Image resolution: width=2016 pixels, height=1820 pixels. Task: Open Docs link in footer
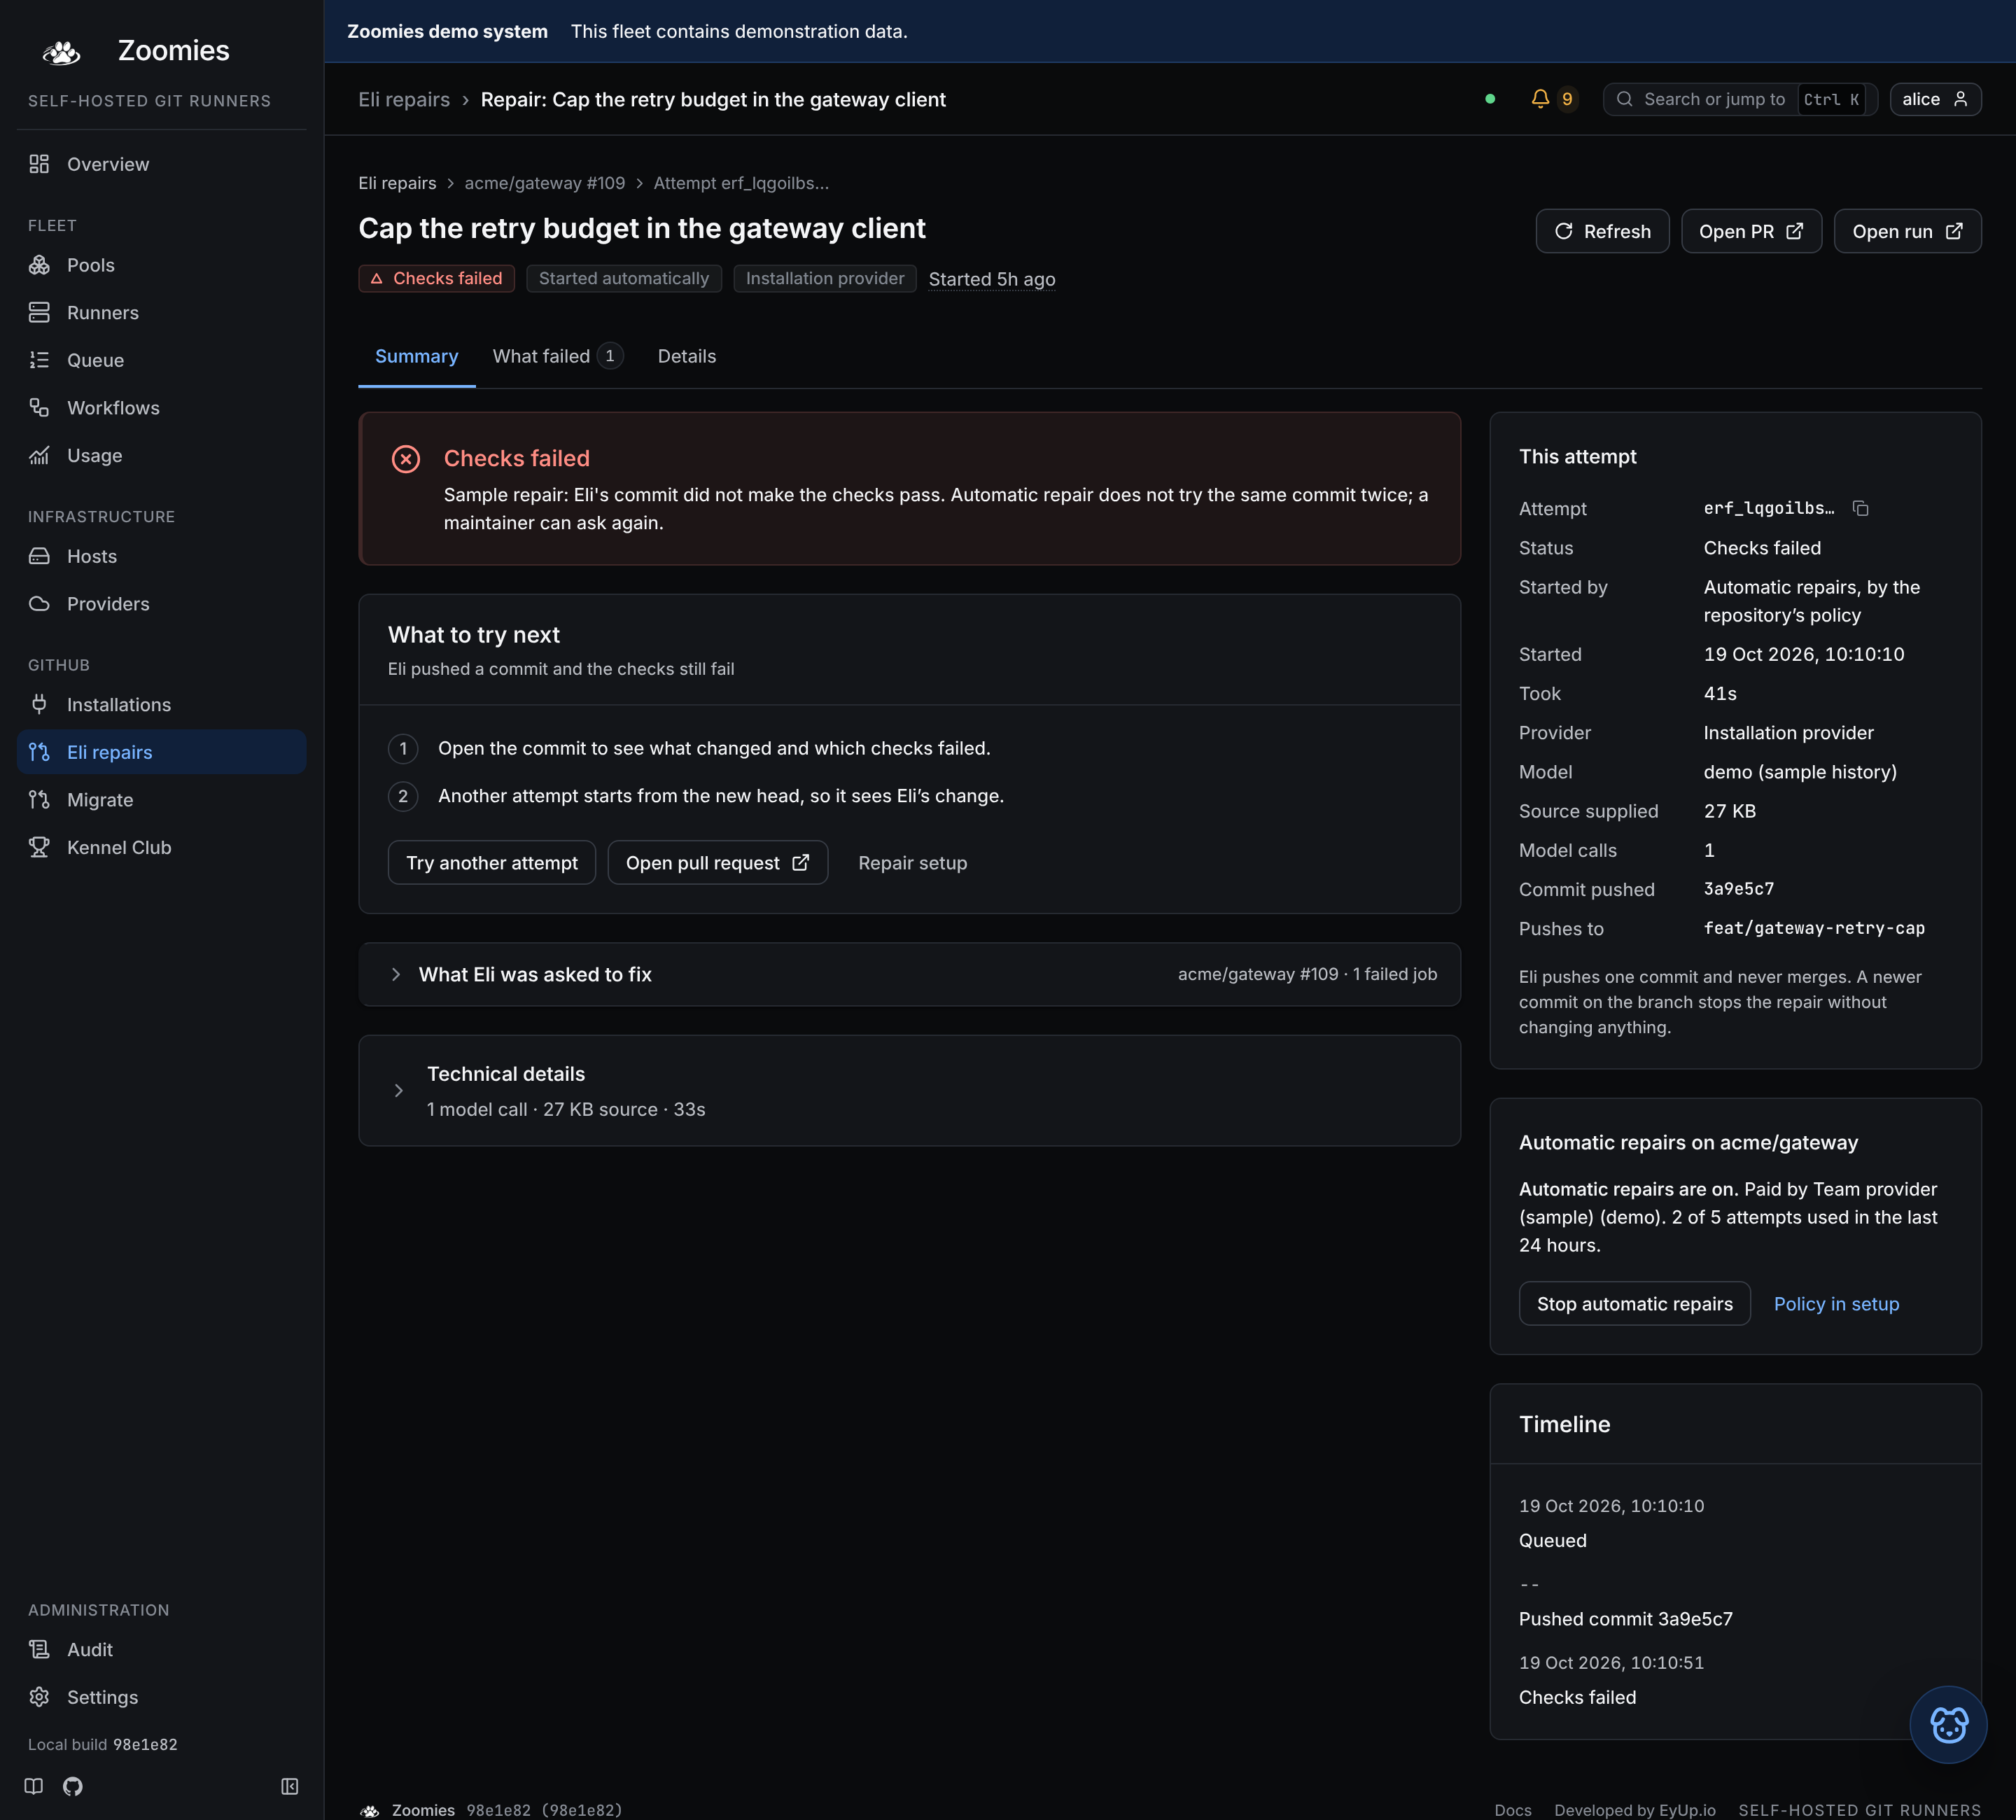point(1512,1810)
